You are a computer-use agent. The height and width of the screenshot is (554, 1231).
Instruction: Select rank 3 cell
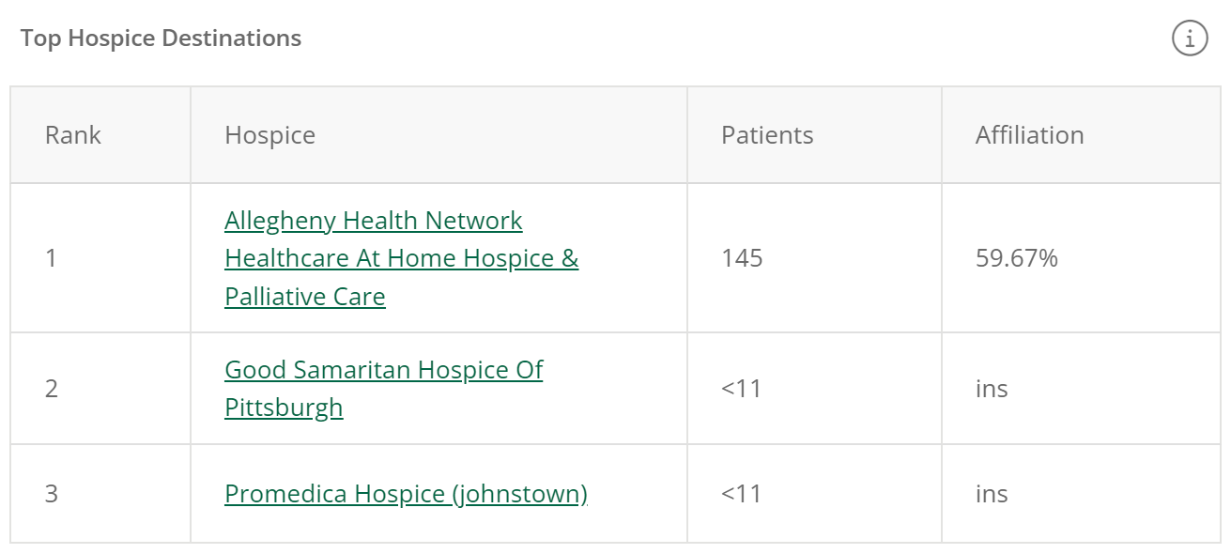pos(100,494)
